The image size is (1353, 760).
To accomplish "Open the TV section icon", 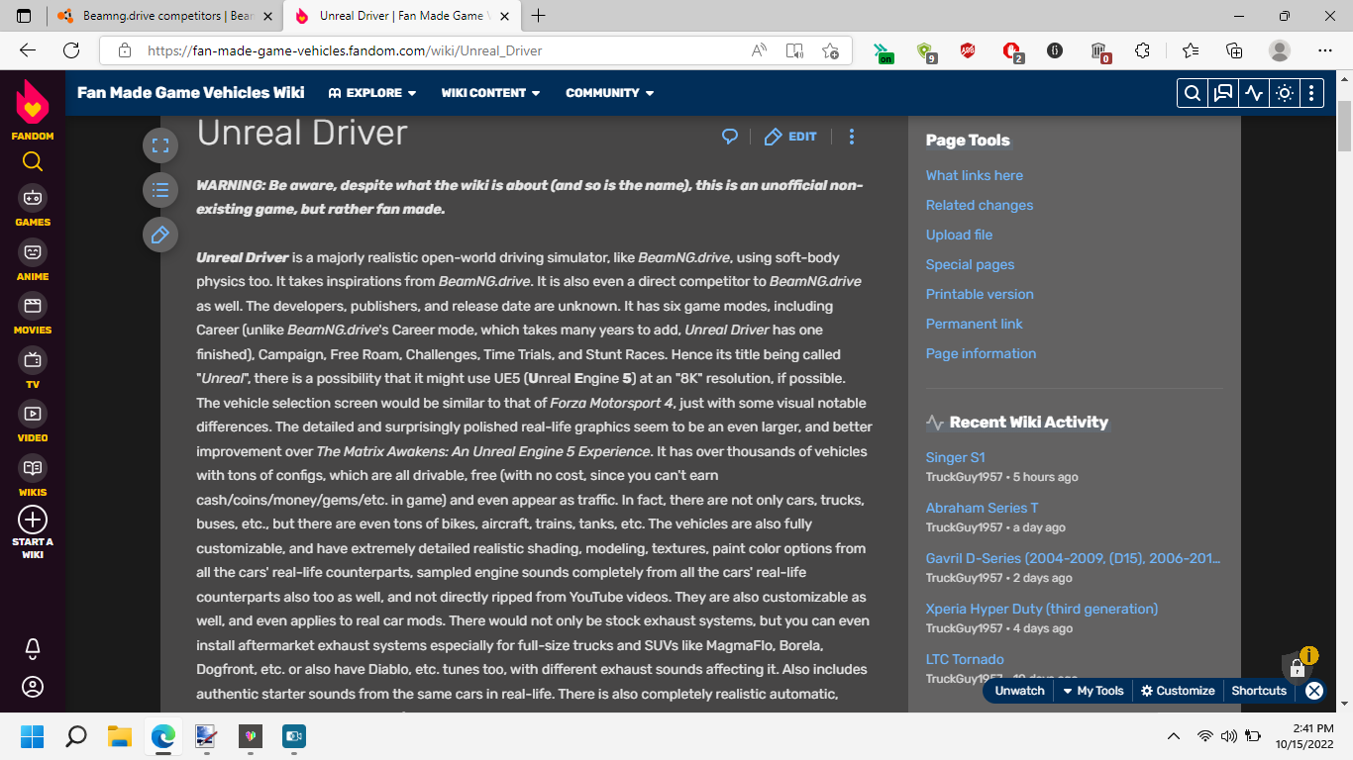I will pos(33,359).
